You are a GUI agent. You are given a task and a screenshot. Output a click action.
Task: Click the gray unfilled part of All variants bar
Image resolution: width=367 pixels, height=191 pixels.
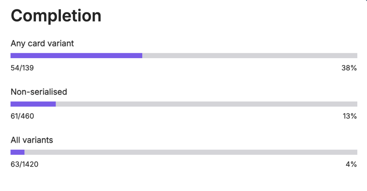coord(191,152)
